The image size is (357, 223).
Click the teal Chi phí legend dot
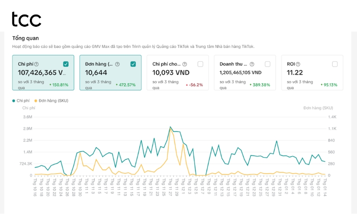tap(14, 101)
